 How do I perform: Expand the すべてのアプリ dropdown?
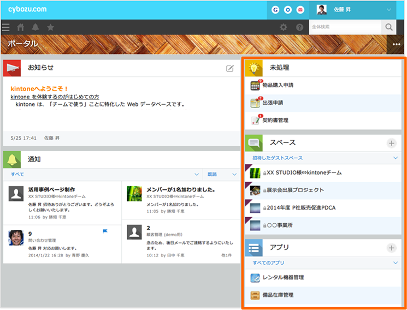(x=323, y=263)
